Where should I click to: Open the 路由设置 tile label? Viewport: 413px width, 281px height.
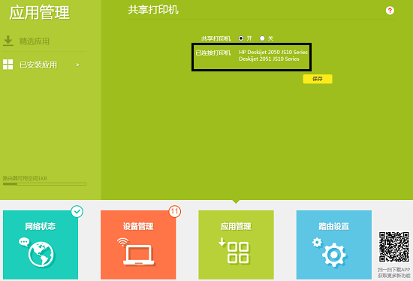pyautogui.click(x=334, y=226)
